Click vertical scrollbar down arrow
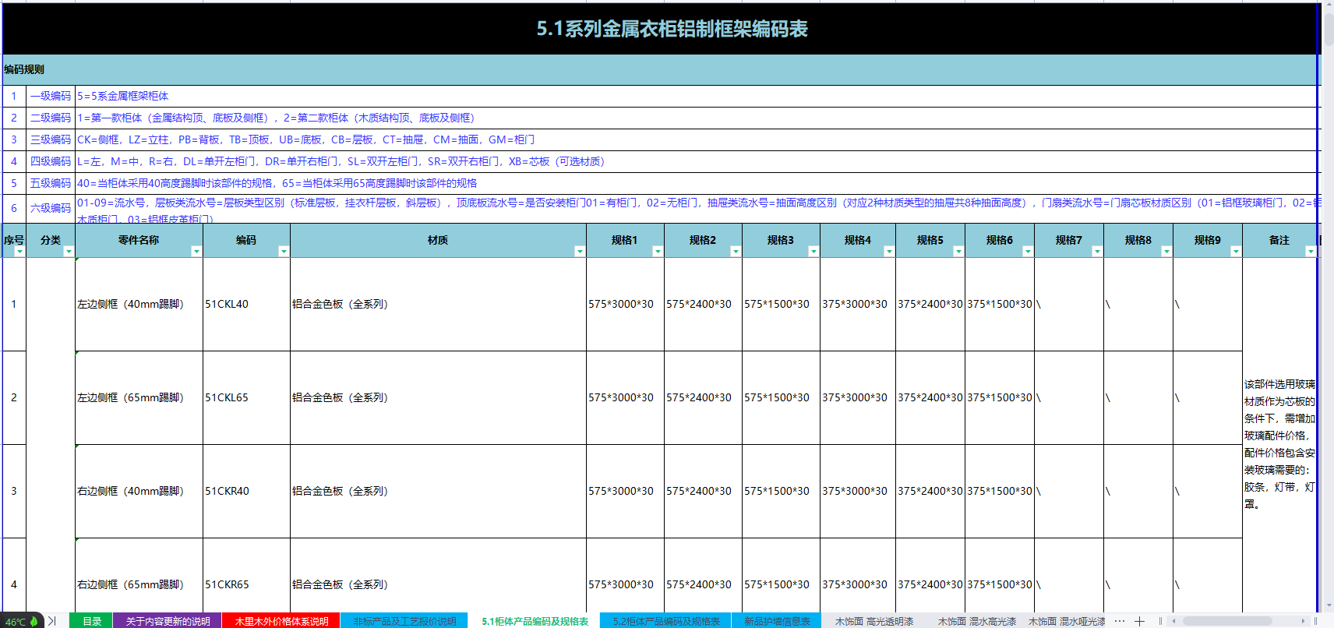Viewport: 1334px width, 628px height. click(1329, 605)
